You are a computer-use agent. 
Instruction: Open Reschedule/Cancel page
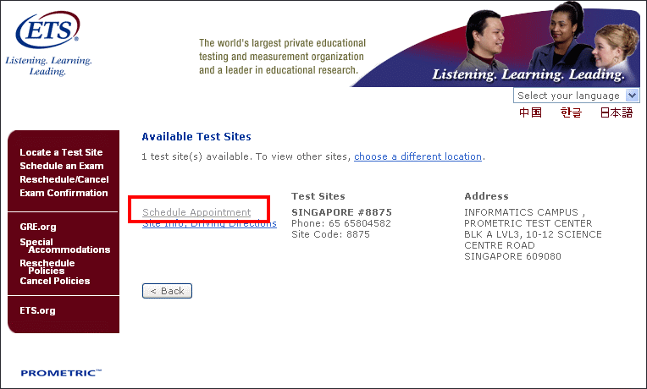click(x=64, y=179)
